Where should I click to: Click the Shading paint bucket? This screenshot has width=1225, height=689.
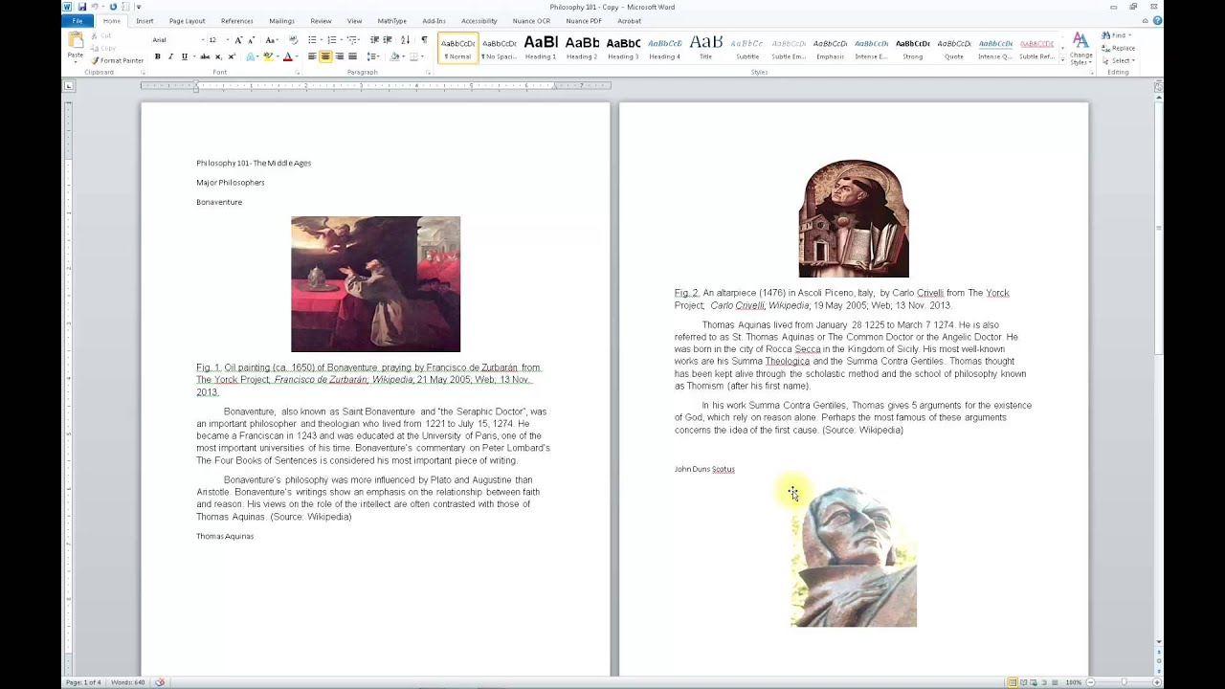[394, 56]
